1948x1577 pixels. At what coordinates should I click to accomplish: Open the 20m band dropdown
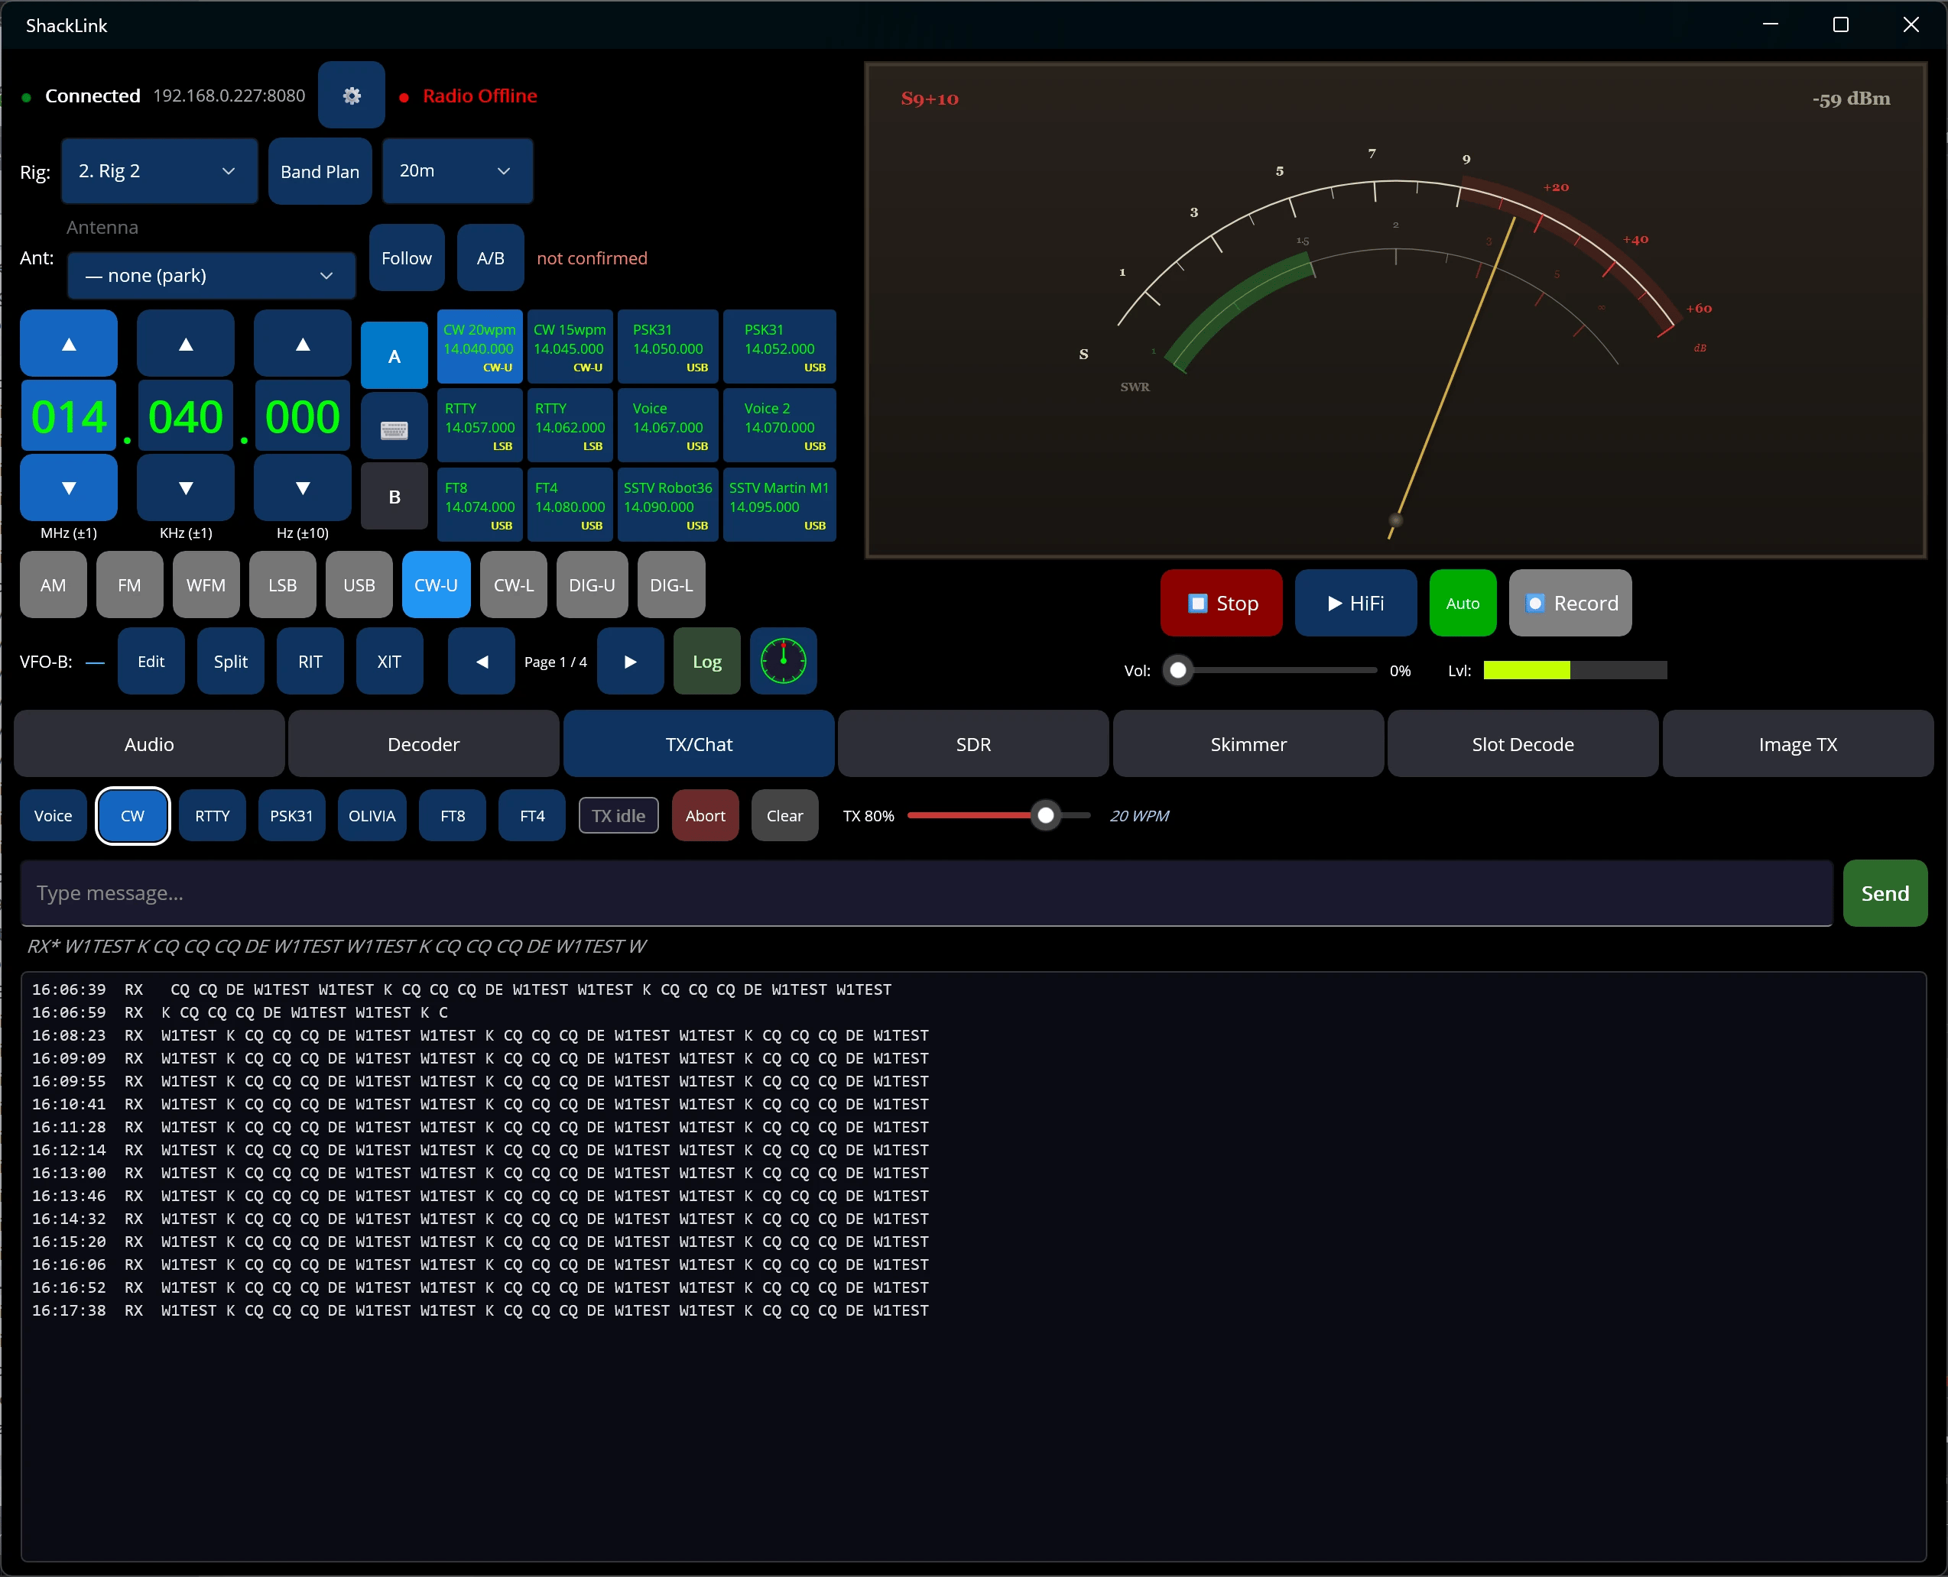pyautogui.click(x=457, y=171)
